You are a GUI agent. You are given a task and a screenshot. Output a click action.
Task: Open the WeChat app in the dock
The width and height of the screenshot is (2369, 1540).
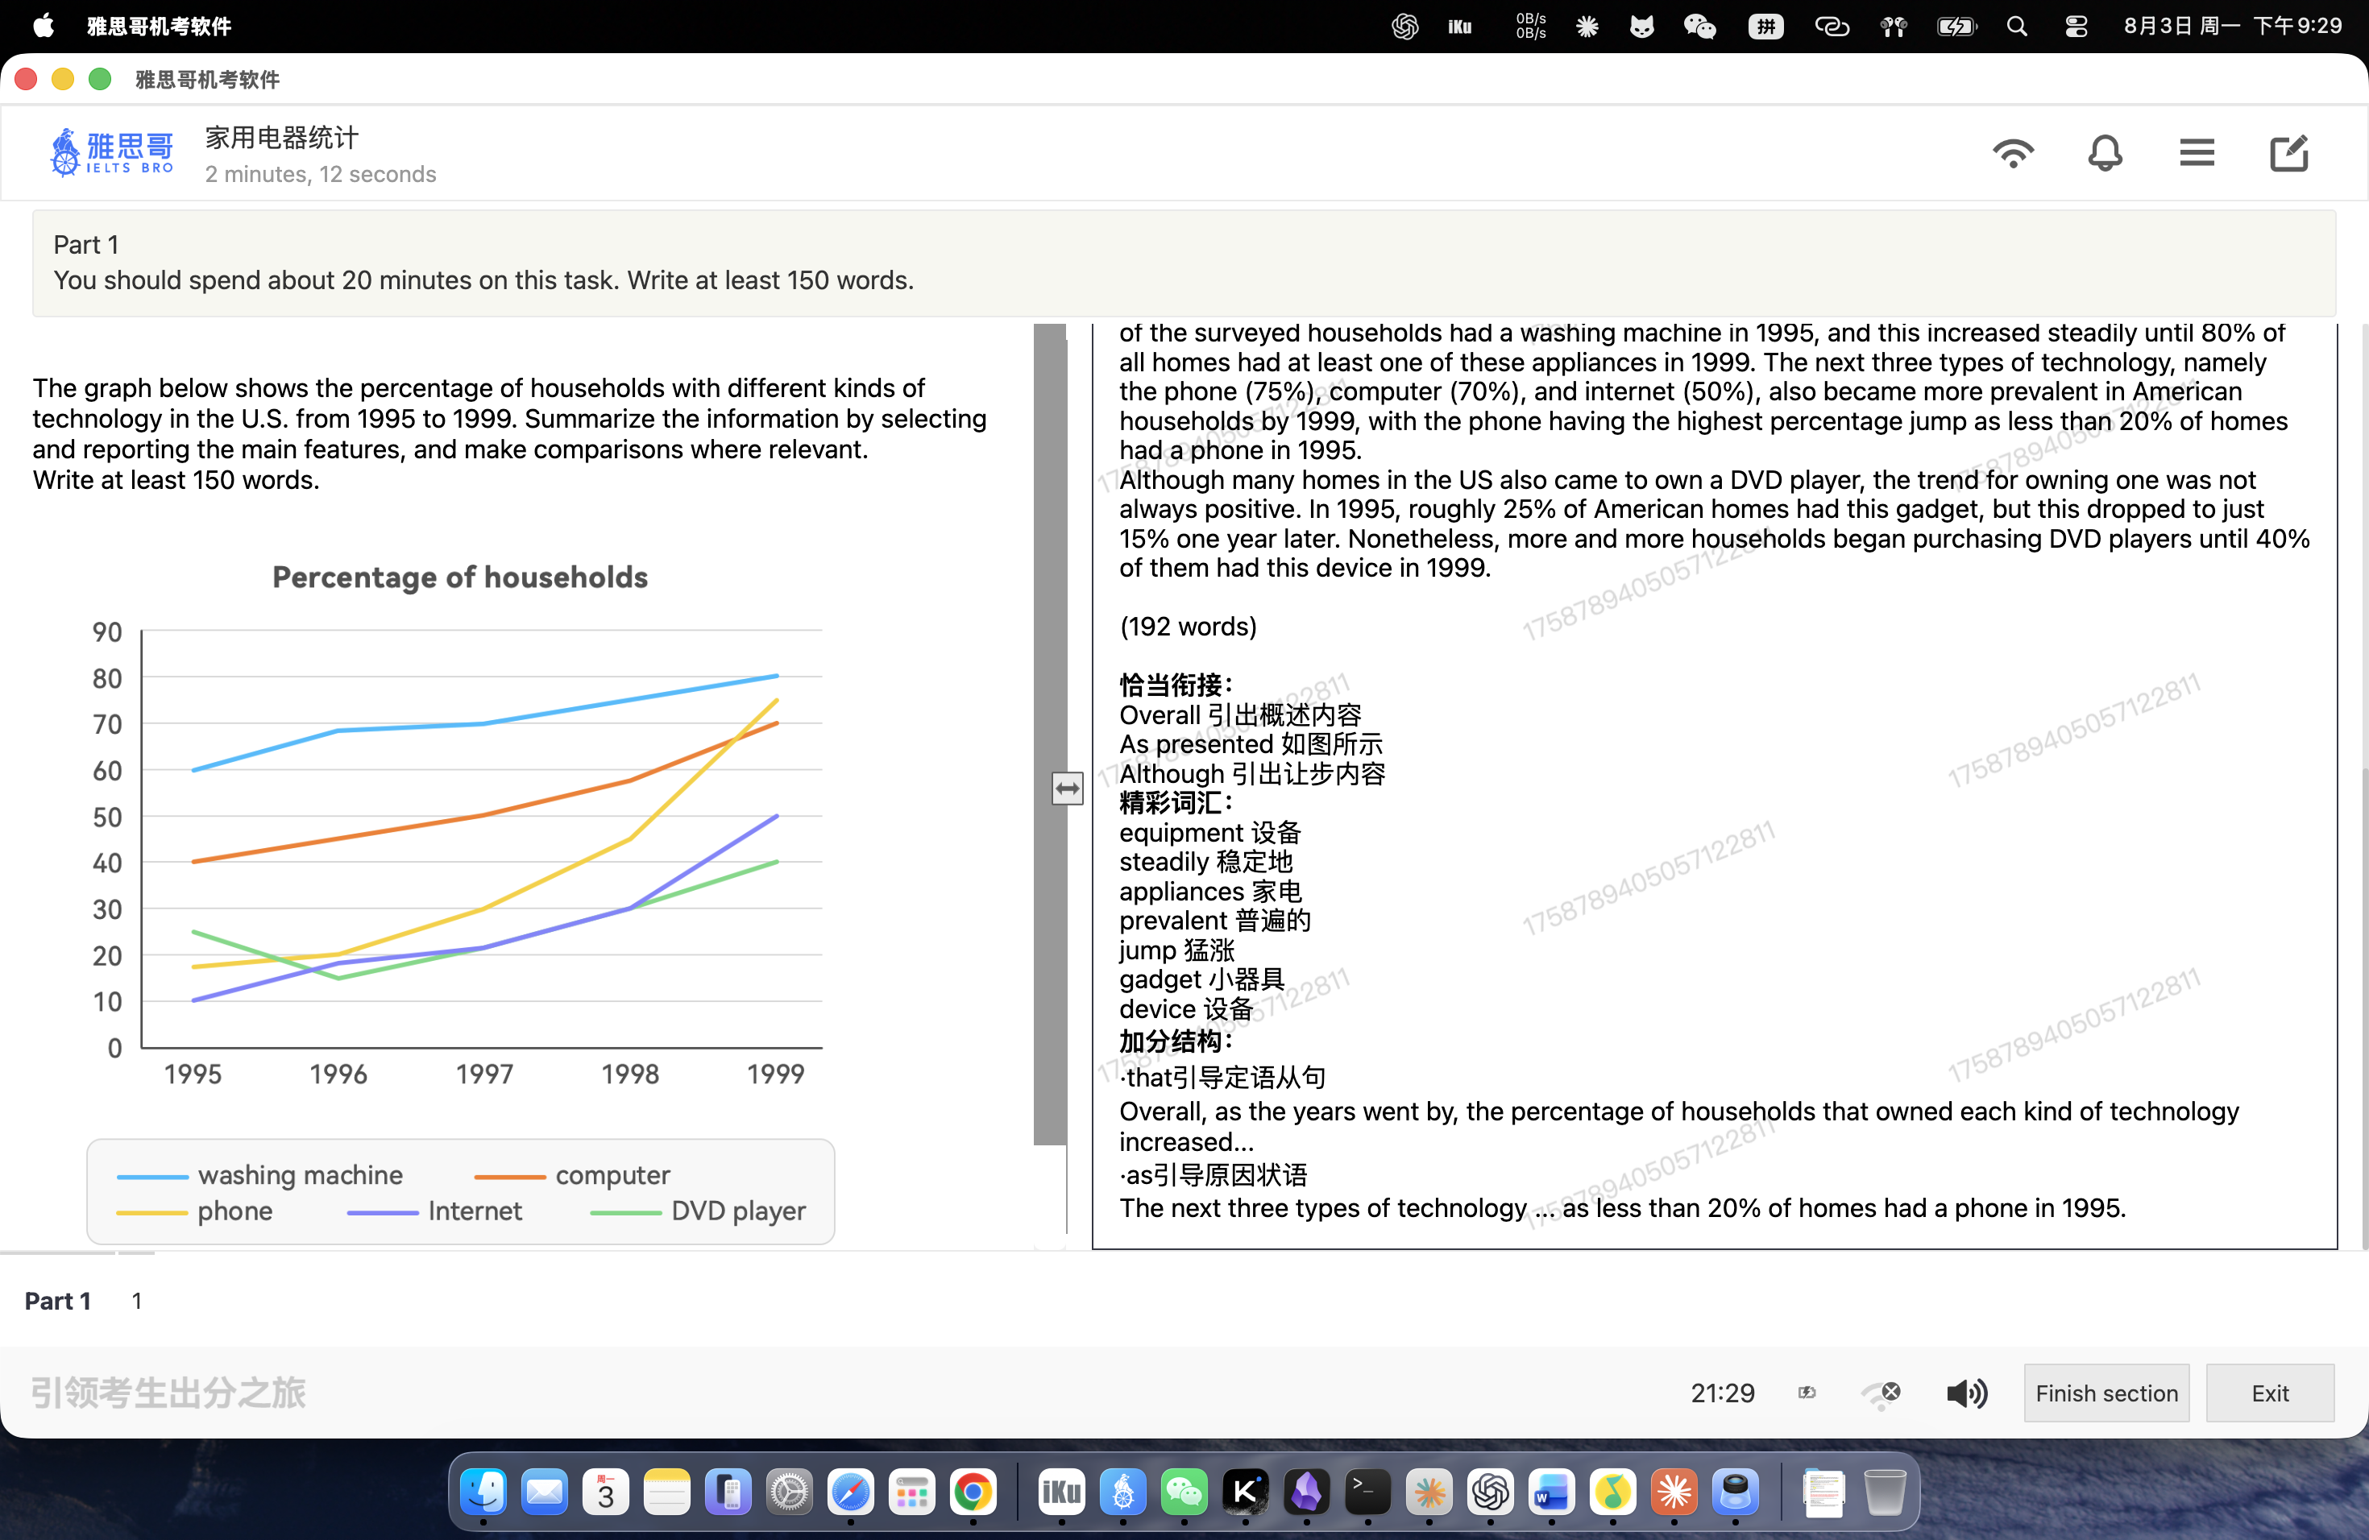[x=1184, y=1491]
